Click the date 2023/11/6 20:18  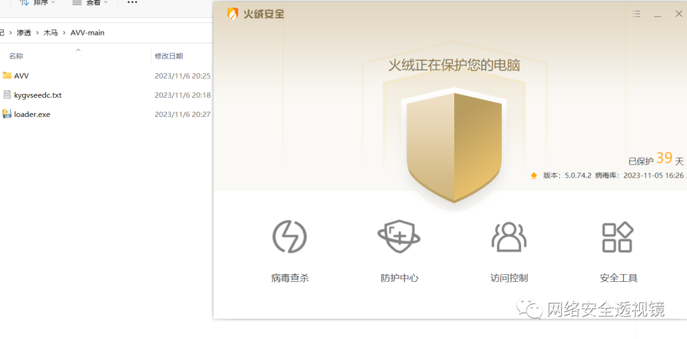[183, 95]
